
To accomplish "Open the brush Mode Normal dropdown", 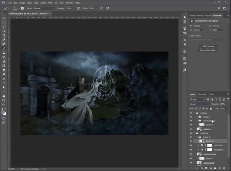I will point(44,8).
